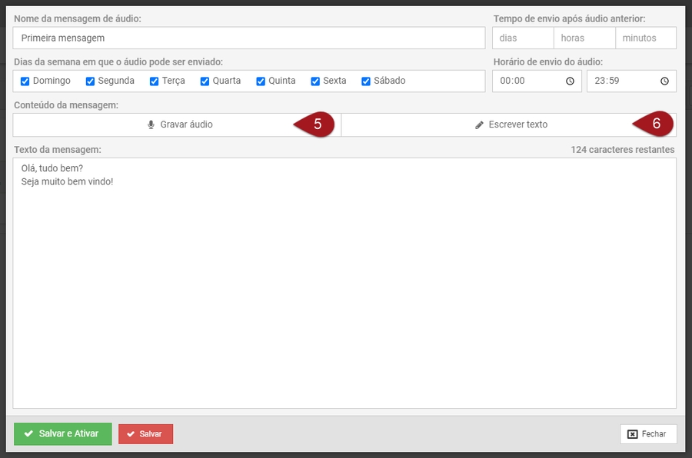
Task: Focus the dias input field
Action: 523,38
